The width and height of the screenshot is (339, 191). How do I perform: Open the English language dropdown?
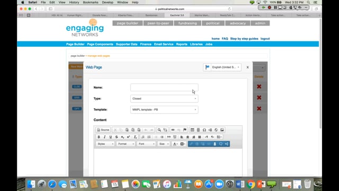click(222, 67)
